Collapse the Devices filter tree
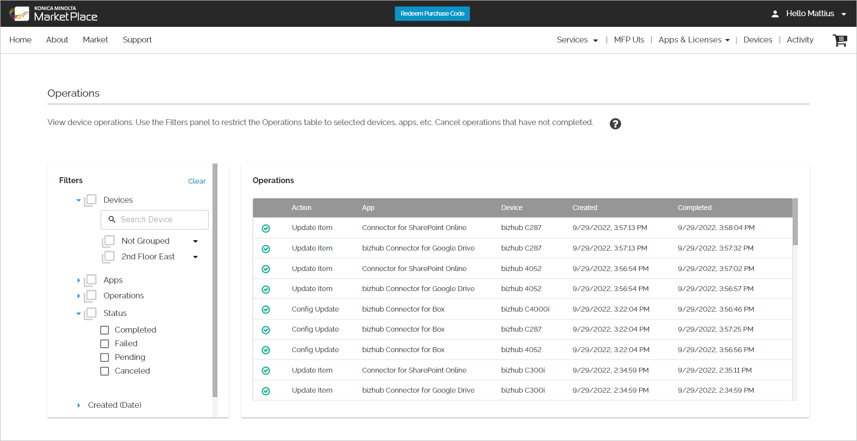857x441 pixels. pos(79,200)
